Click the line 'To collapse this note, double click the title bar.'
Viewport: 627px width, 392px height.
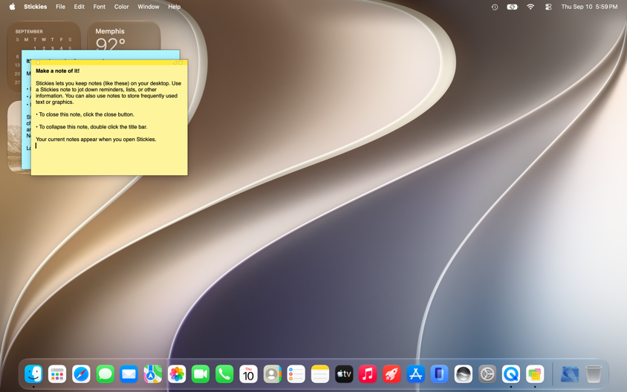(91, 127)
